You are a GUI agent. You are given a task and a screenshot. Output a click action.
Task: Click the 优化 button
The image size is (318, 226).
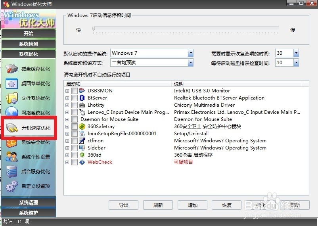click(261, 205)
